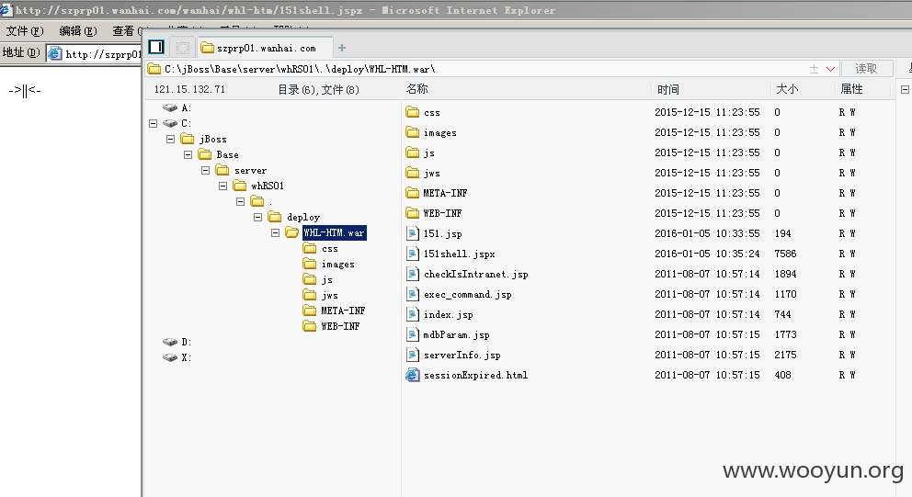Collapse the WHL-HTM.war tree node
This screenshot has width=912, height=497.
point(275,232)
